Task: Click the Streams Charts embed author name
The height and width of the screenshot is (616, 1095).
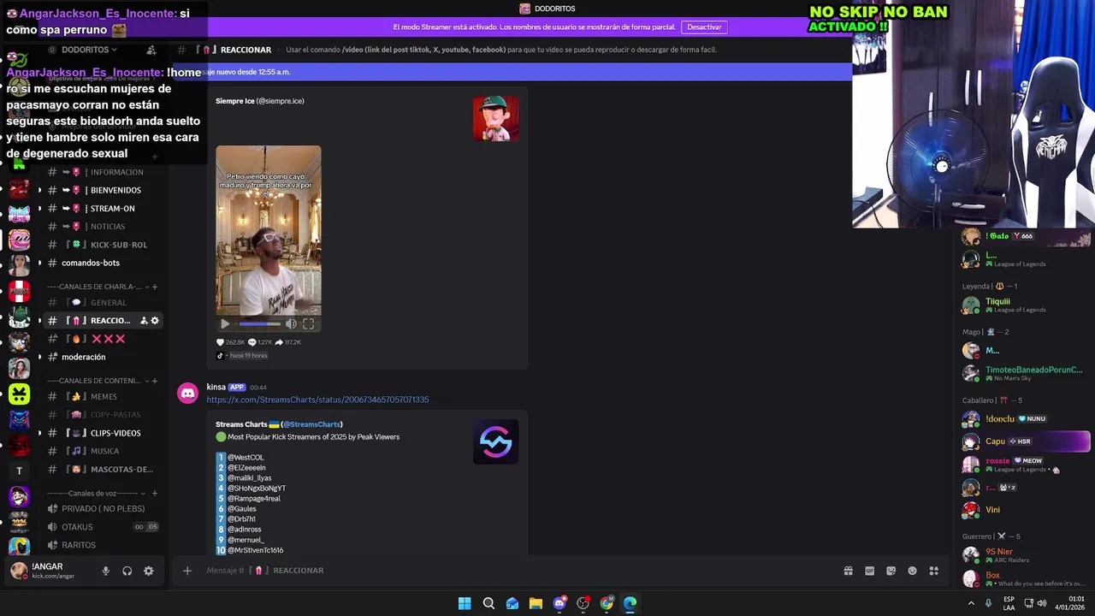Action: pyautogui.click(x=279, y=424)
